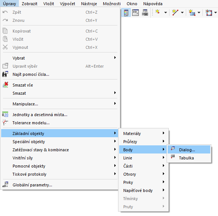Open dropdown arrow next to line tool
Image resolution: width=218 pixels, height=216 pixels.
coord(182,13)
